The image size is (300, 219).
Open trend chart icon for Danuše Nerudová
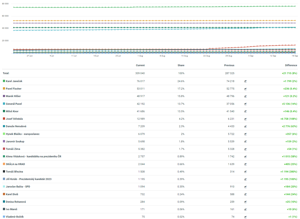pyautogui.click(x=245, y=126)
